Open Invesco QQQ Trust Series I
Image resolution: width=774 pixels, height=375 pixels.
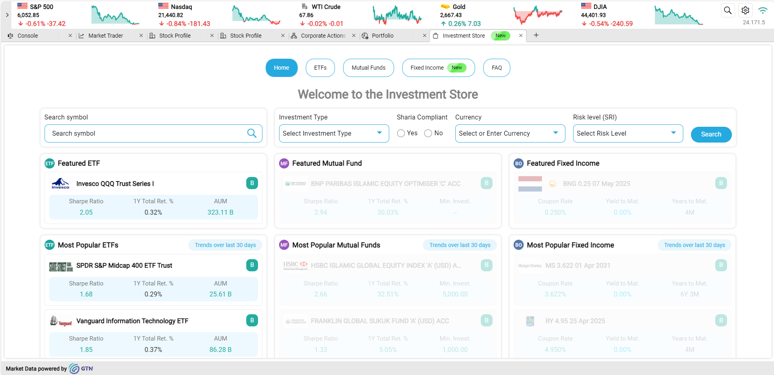click(x=115, y=184)
